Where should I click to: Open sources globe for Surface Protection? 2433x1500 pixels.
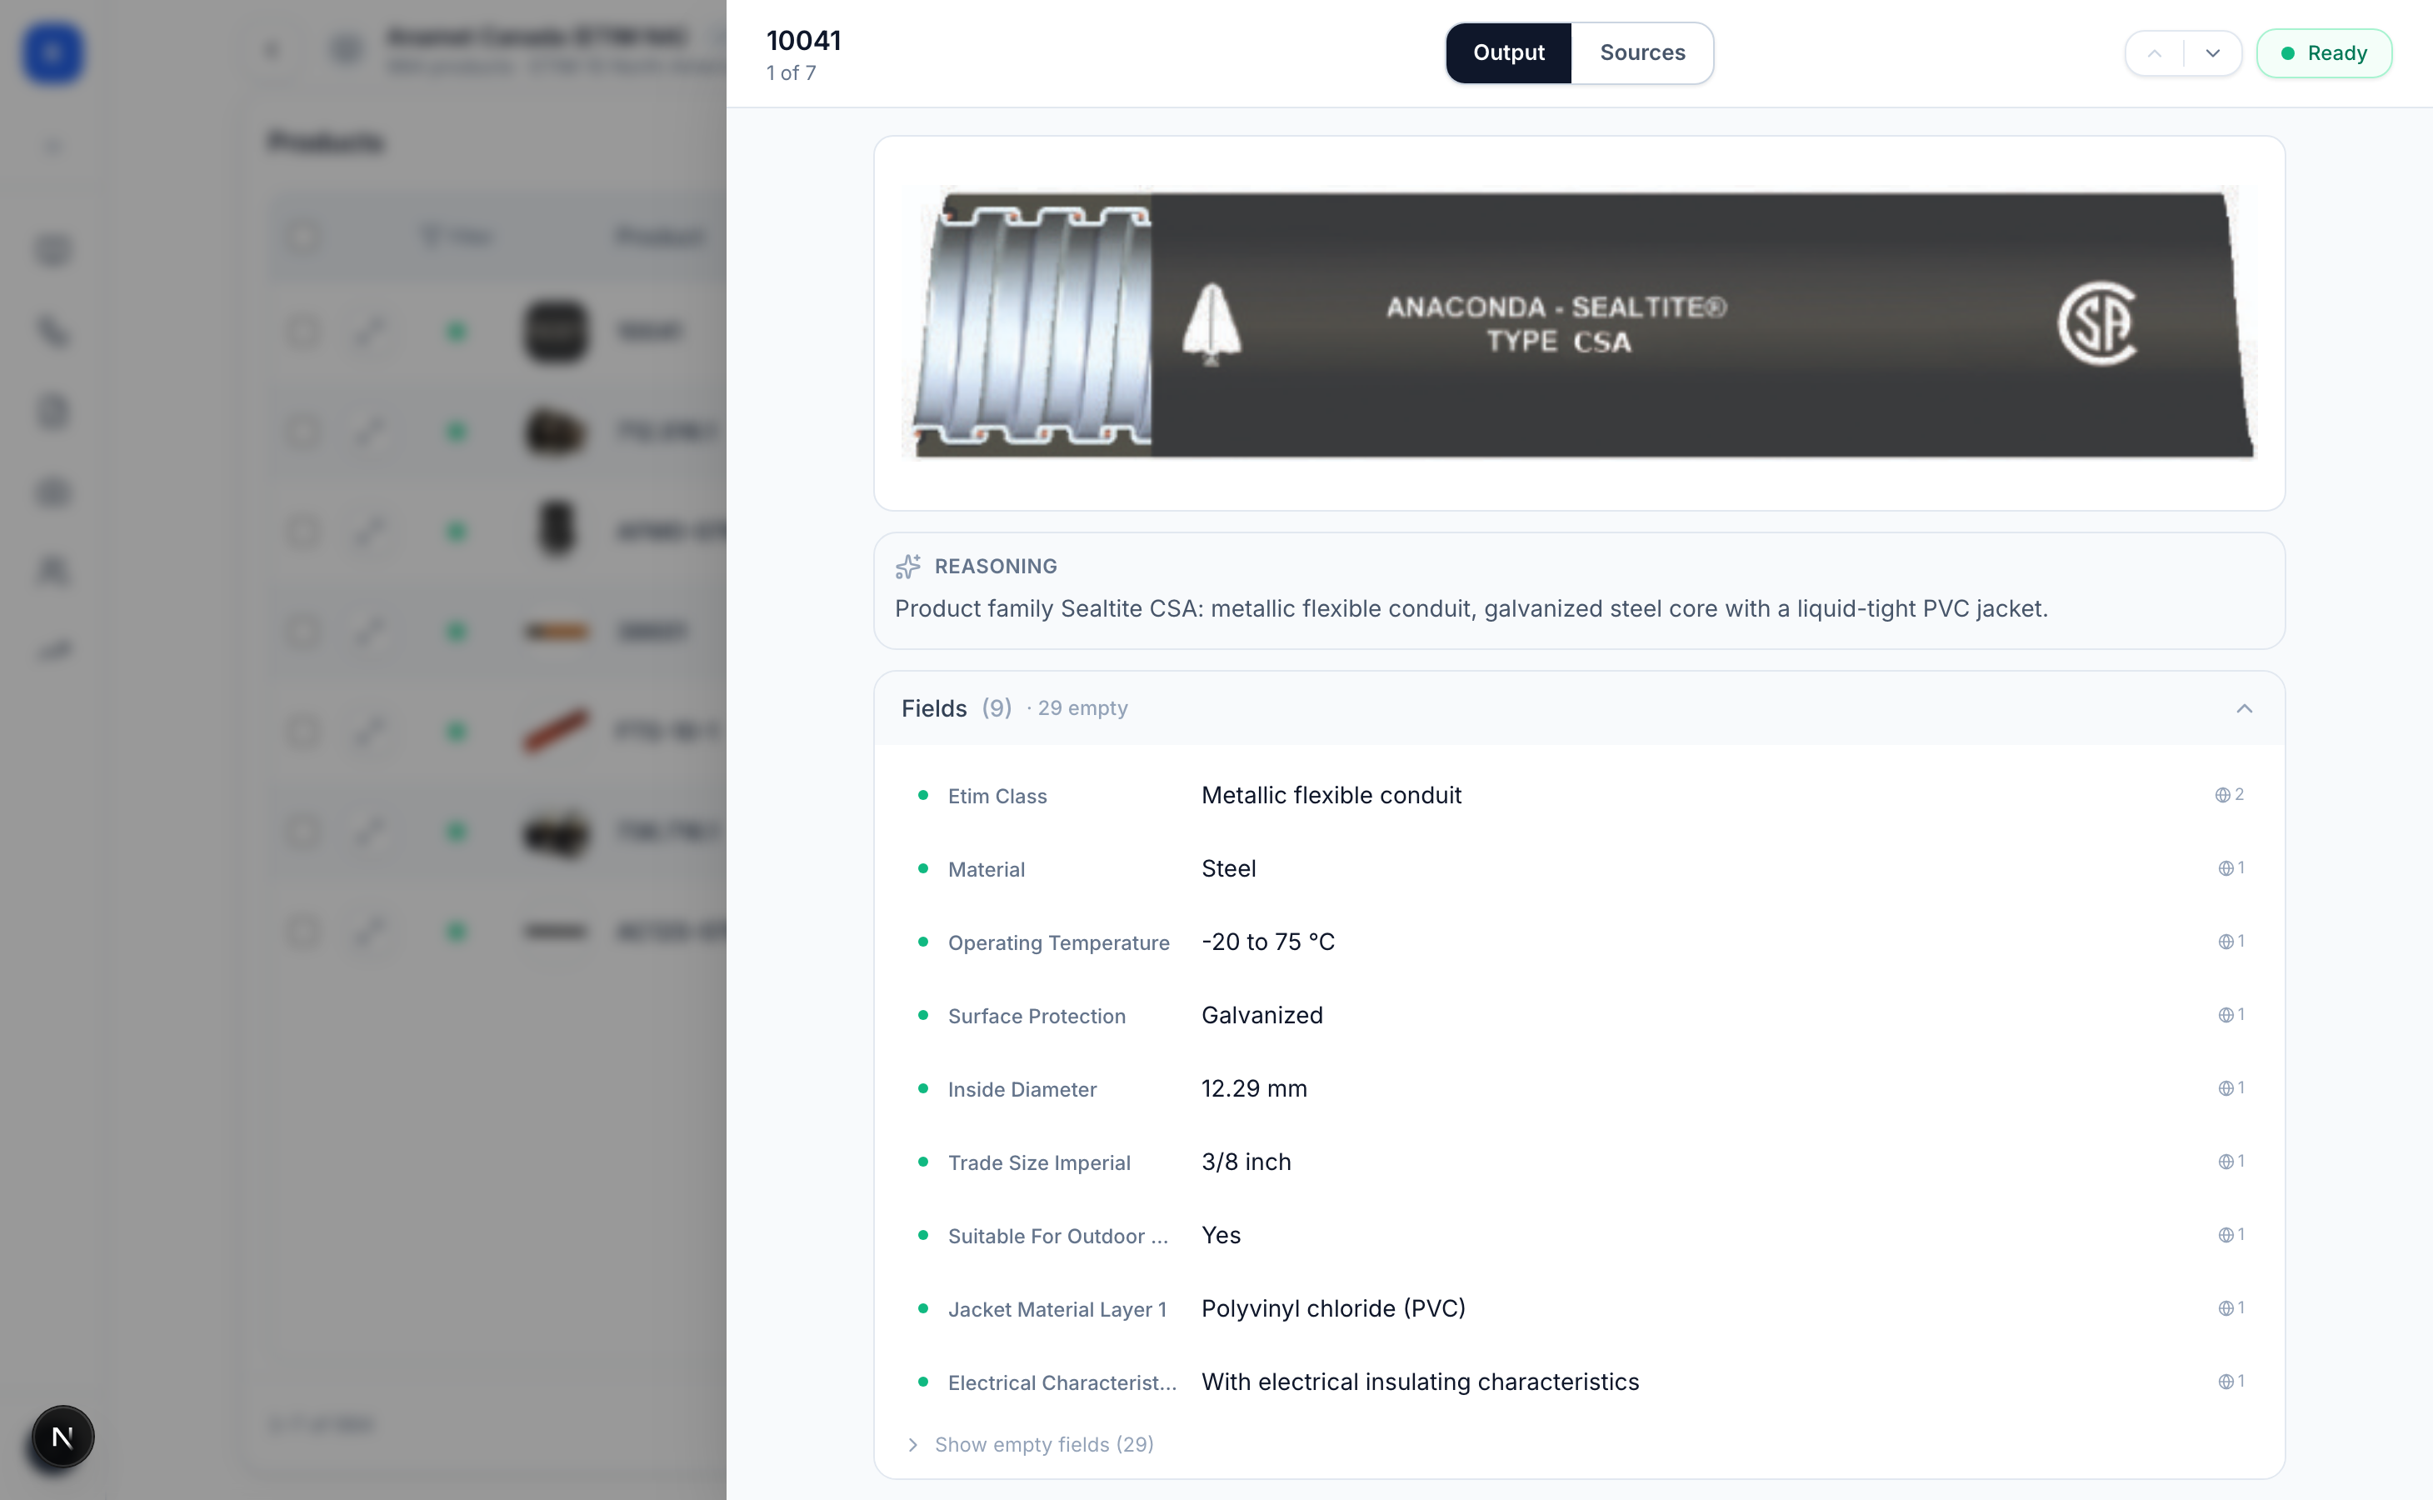2231,1015
